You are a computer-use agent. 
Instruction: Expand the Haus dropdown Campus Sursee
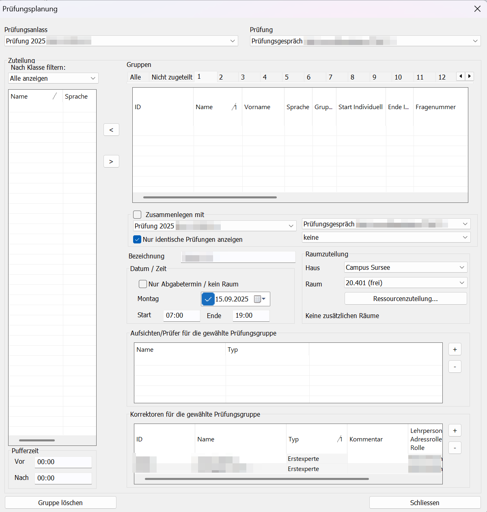[405, 267]
